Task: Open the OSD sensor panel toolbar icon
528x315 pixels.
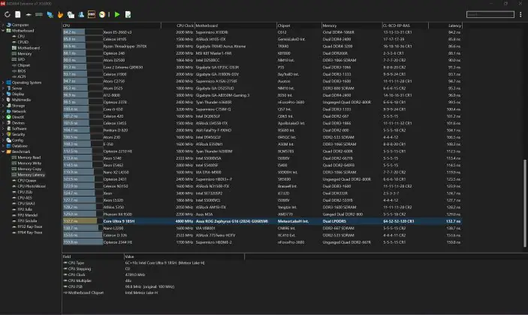Action: coord(92,14)
